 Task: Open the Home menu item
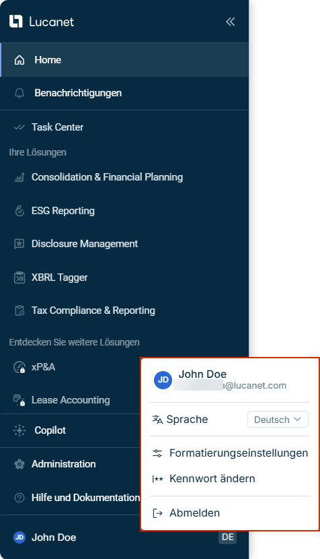124,60
